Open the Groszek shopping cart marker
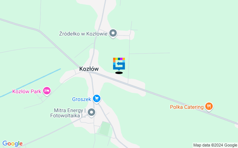The image size is (238, 148). (97, 99)
